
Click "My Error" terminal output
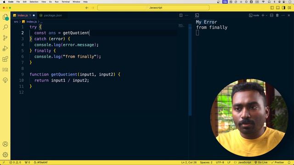[206, 22]
